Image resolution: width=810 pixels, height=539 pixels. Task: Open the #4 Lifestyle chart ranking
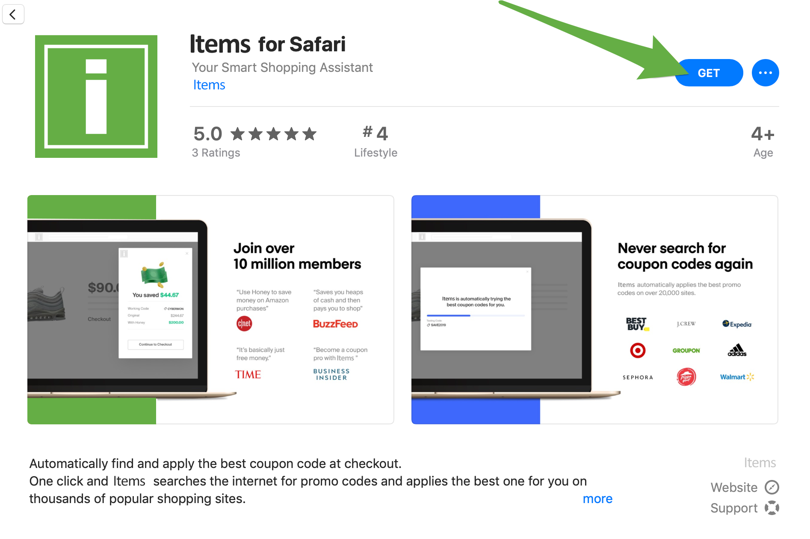click(x=375, y=142)
